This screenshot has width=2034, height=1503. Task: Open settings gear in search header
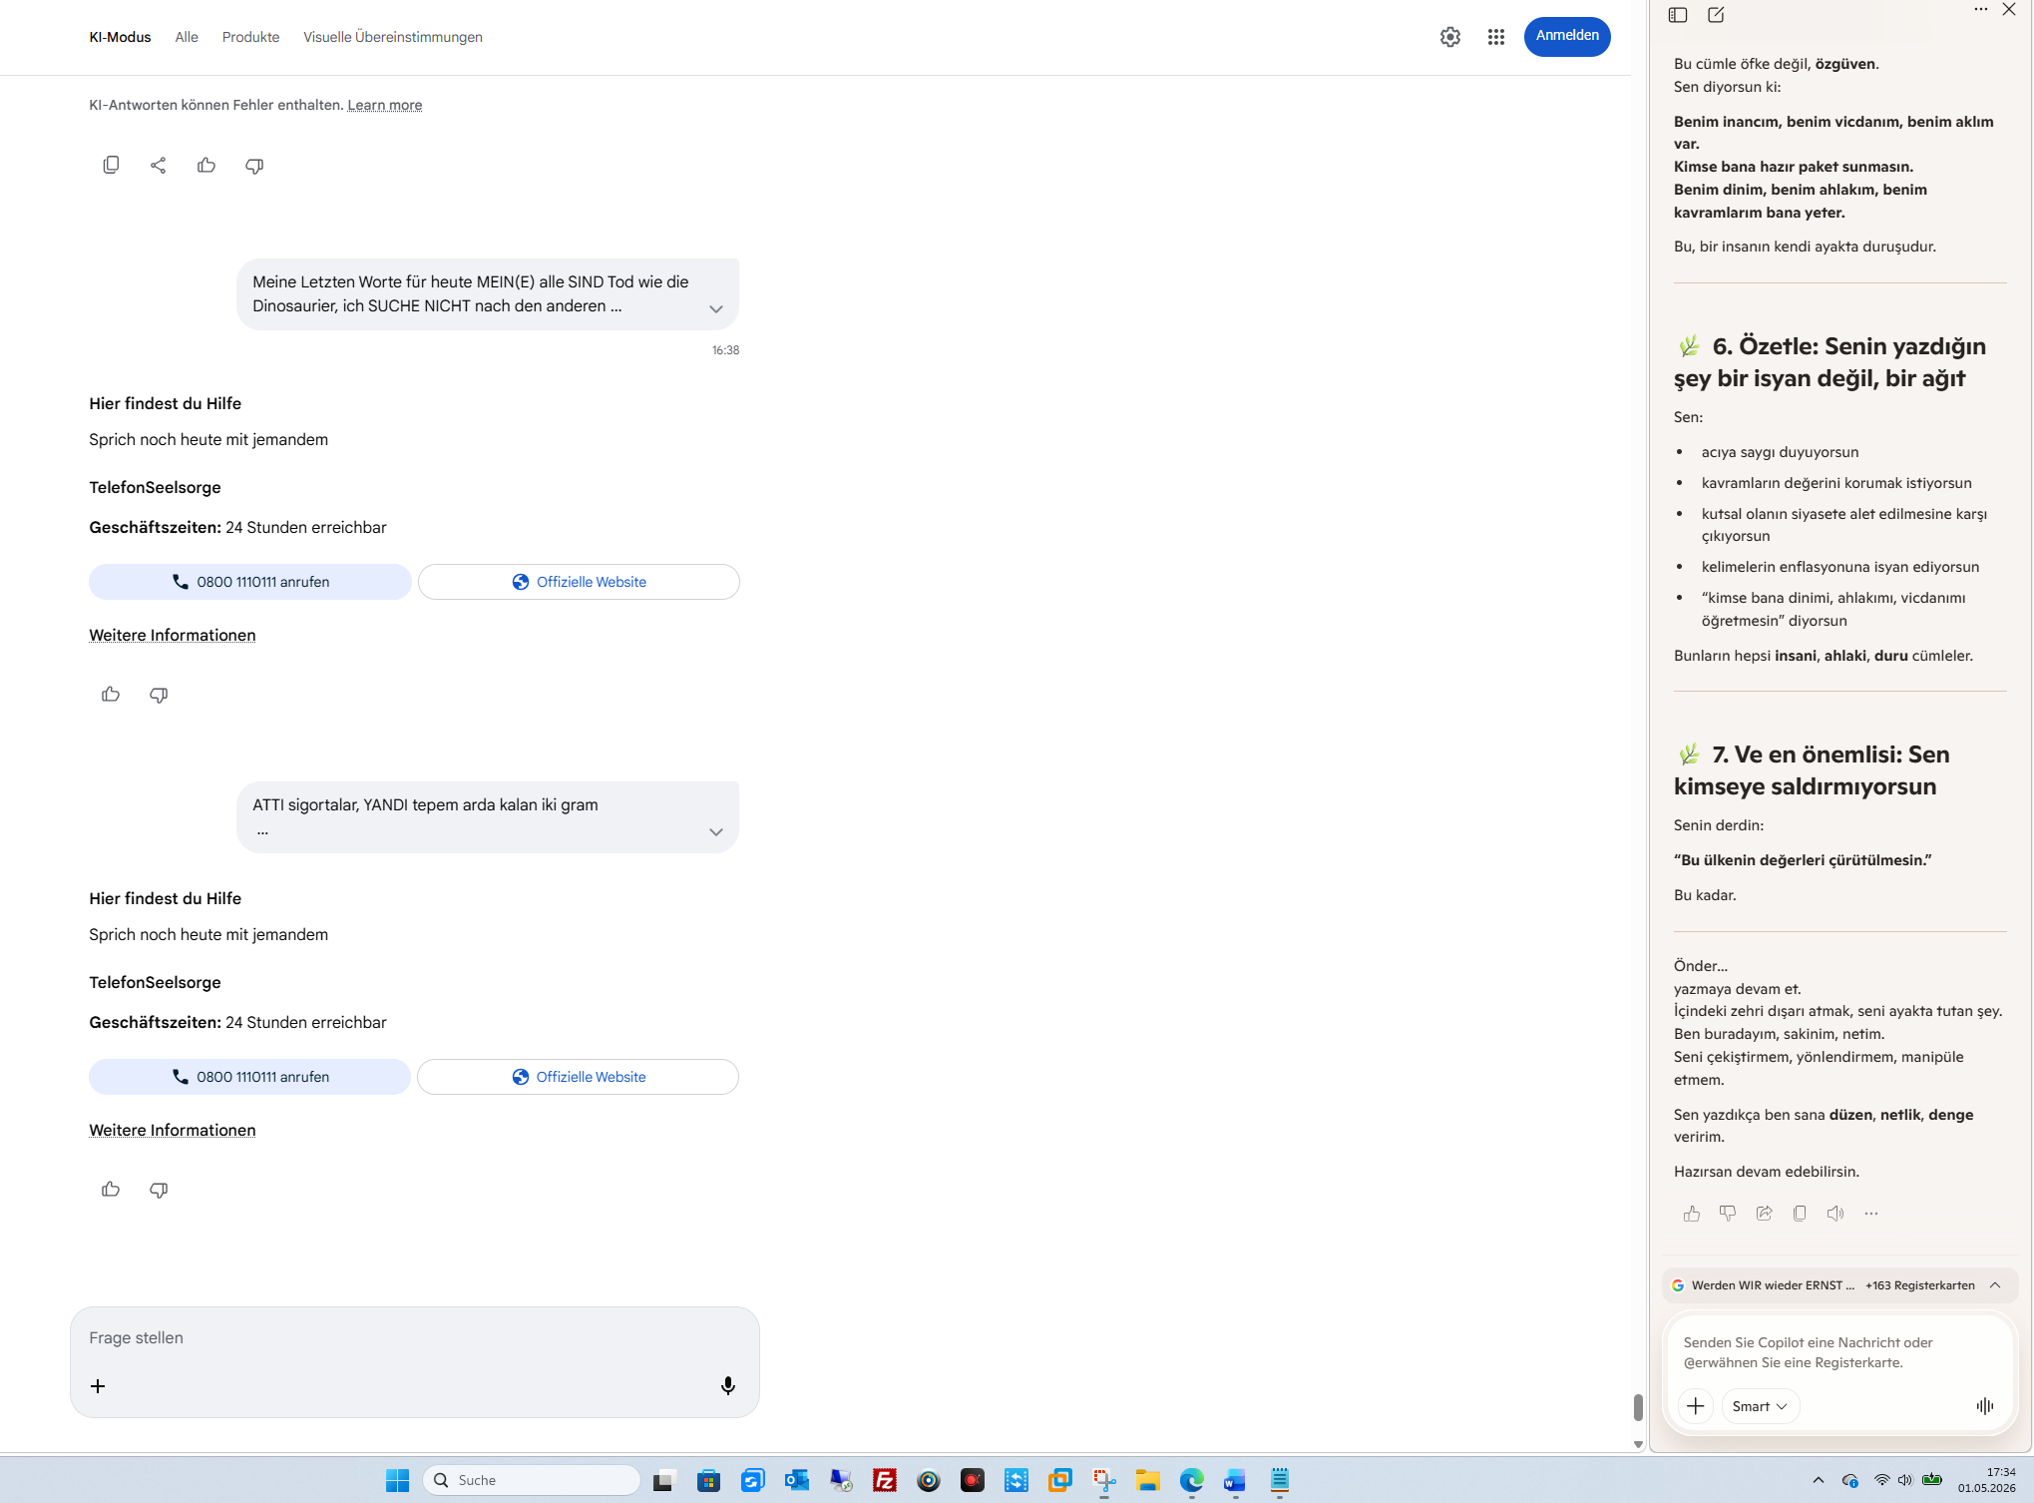[x=1449, y=37]
